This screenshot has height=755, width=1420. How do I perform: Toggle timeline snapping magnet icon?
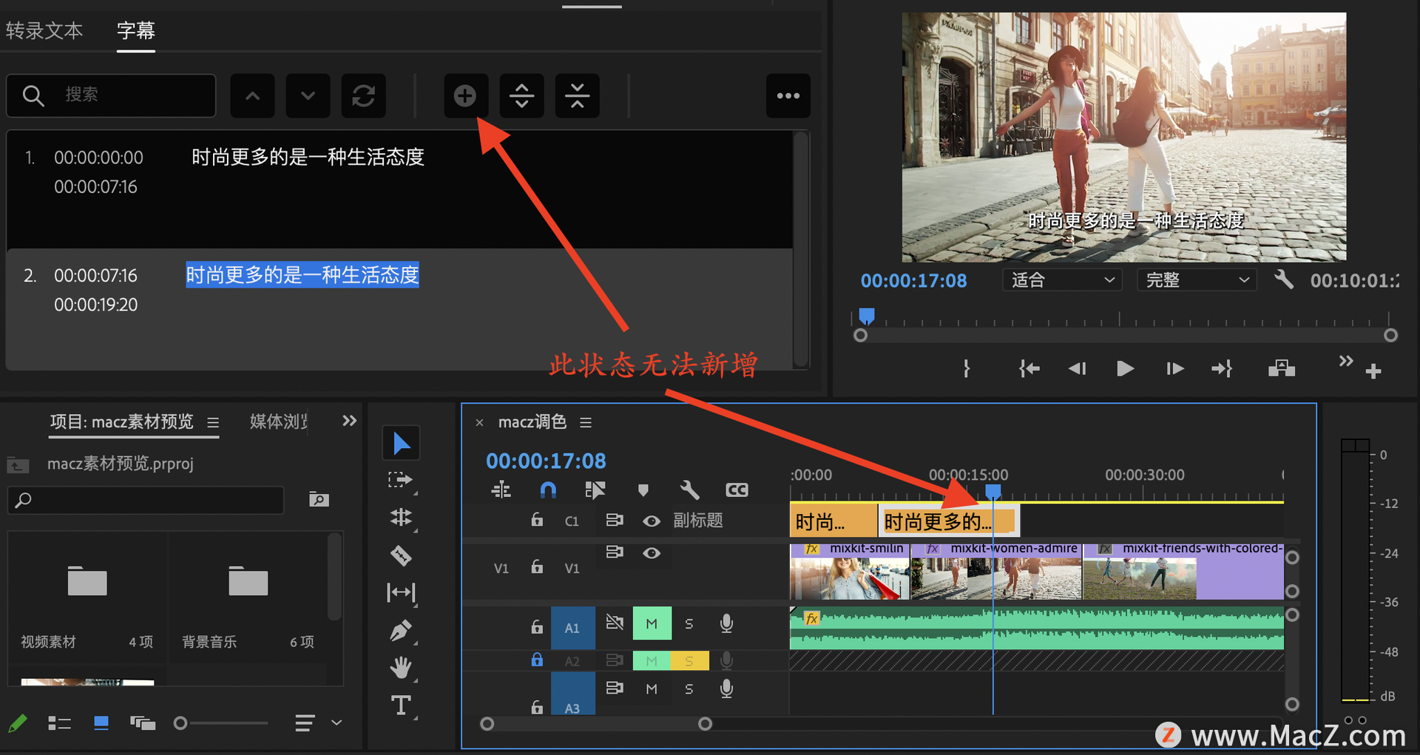[x=548, y=490]
